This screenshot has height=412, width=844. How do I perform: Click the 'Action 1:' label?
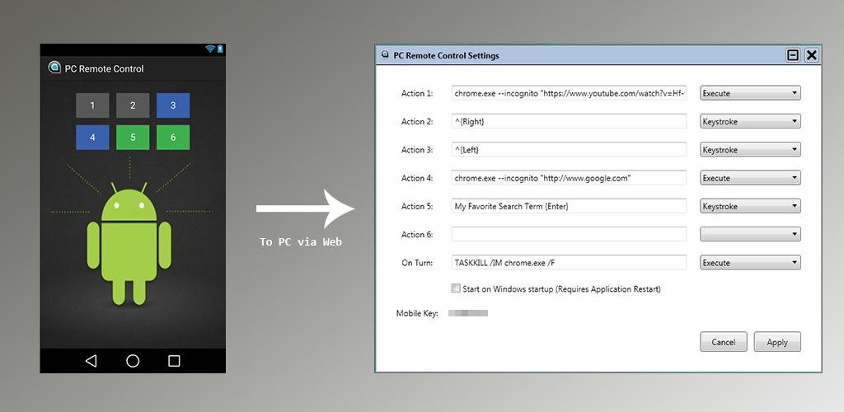(416, 93)
